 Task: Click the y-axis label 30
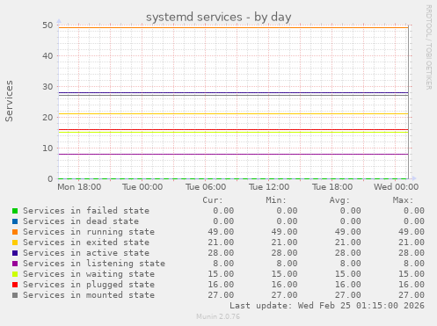tap(47, 87)
